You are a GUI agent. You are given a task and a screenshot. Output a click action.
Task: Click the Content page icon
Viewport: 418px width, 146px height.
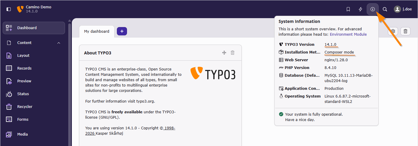[9, 43]
